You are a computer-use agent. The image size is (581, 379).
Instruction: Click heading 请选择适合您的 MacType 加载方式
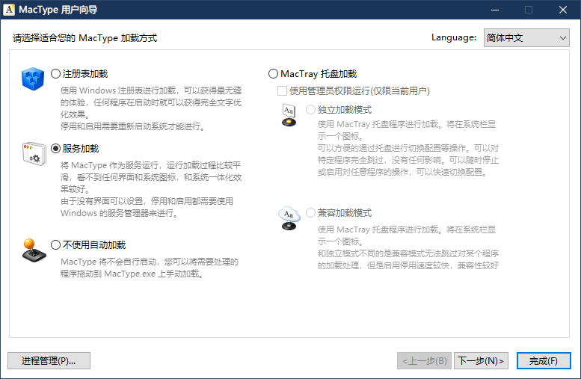pos(84,38)
